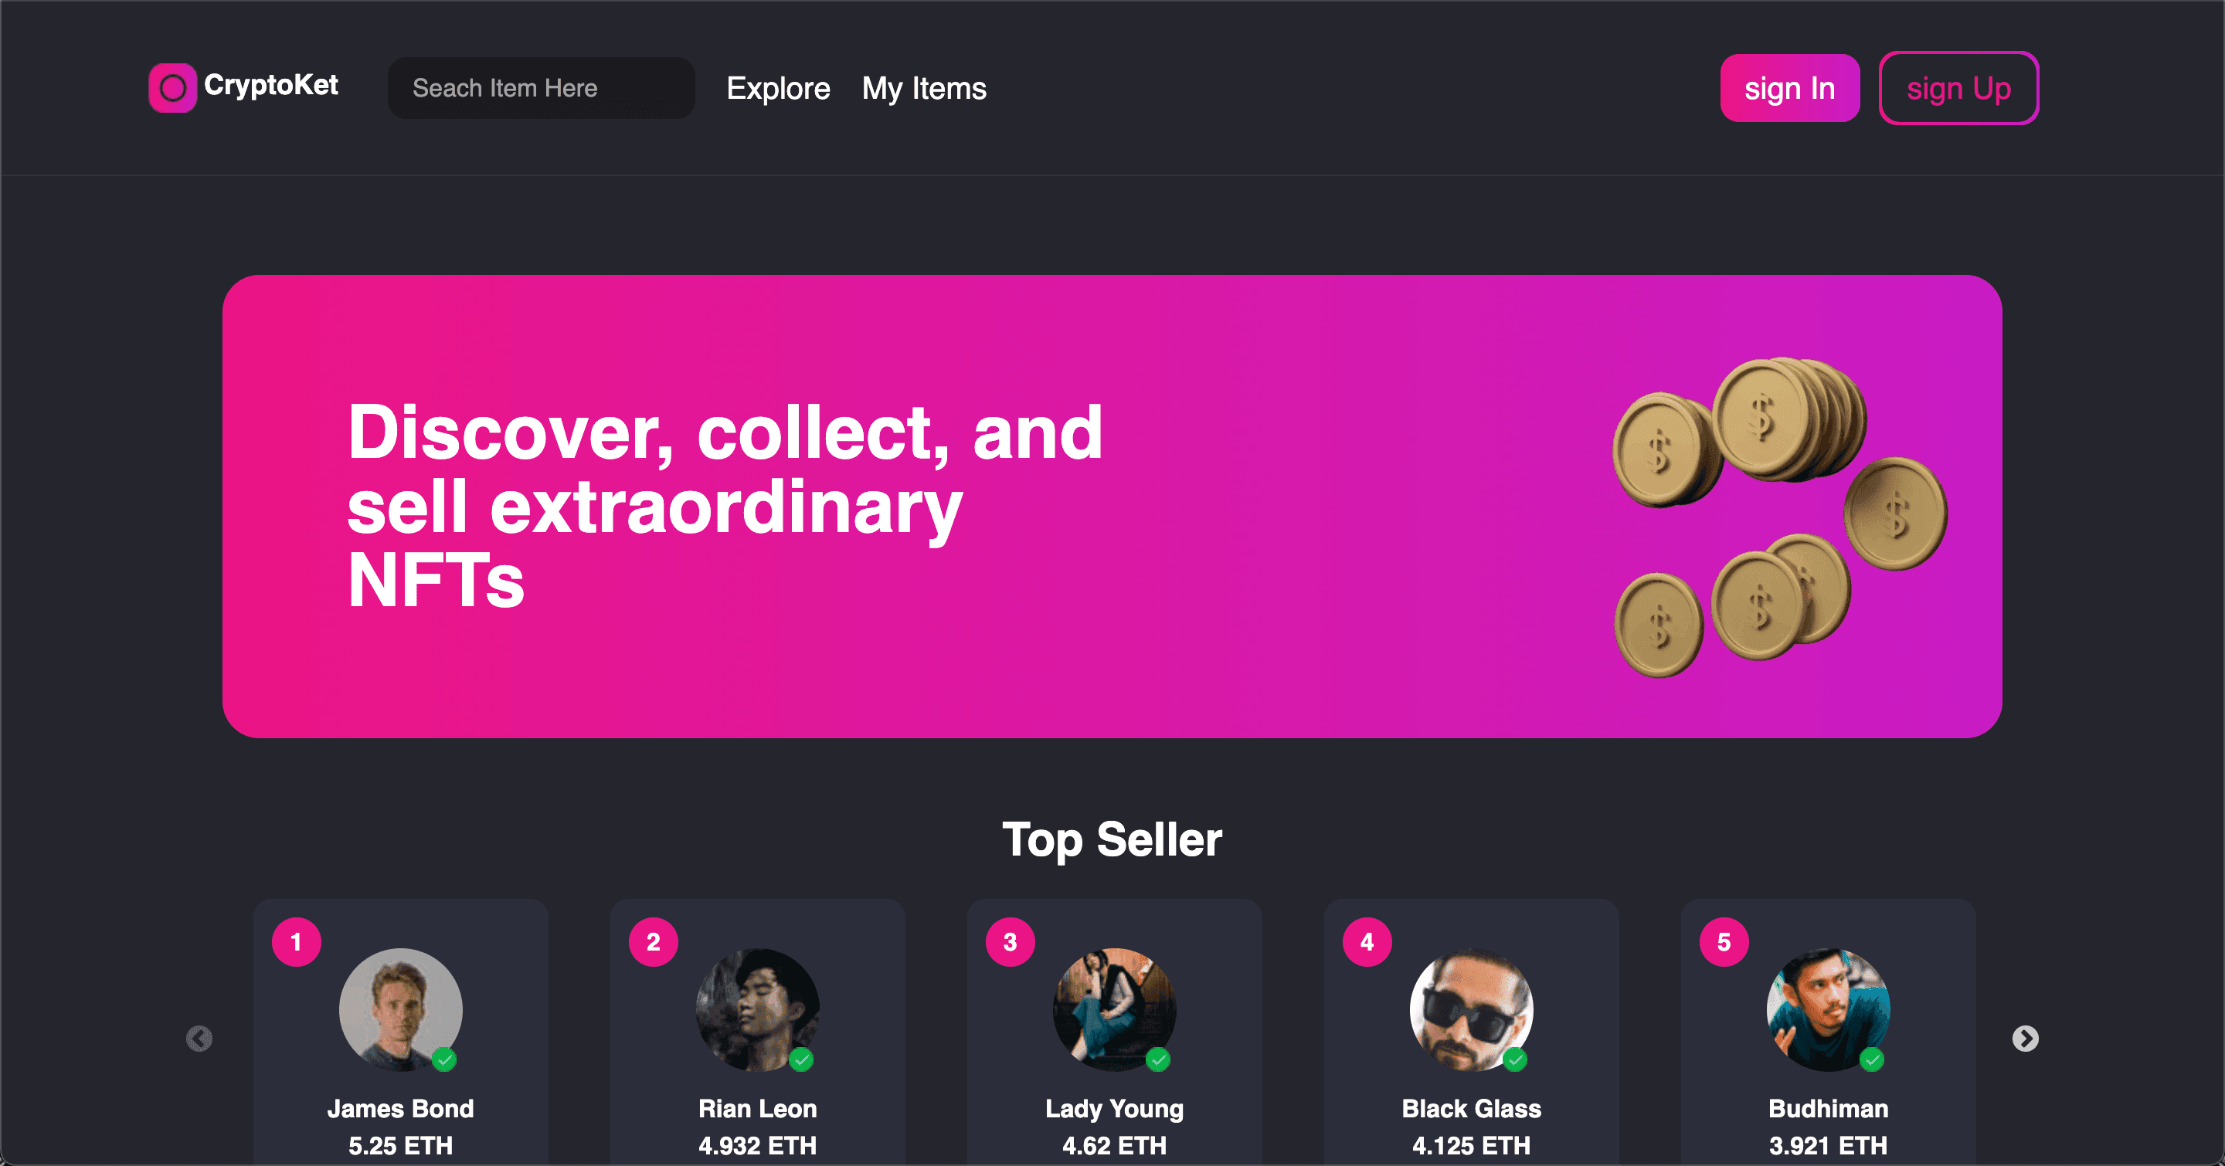Click Rian Leon's green verified badge
The image size is (2225, 1166).
(x=802, y=1059)
